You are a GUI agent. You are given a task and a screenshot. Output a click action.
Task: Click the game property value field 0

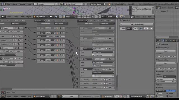(x=136, y=29)
